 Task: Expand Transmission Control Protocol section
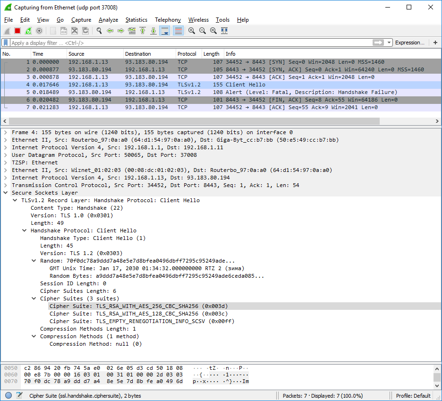point(5,185)
